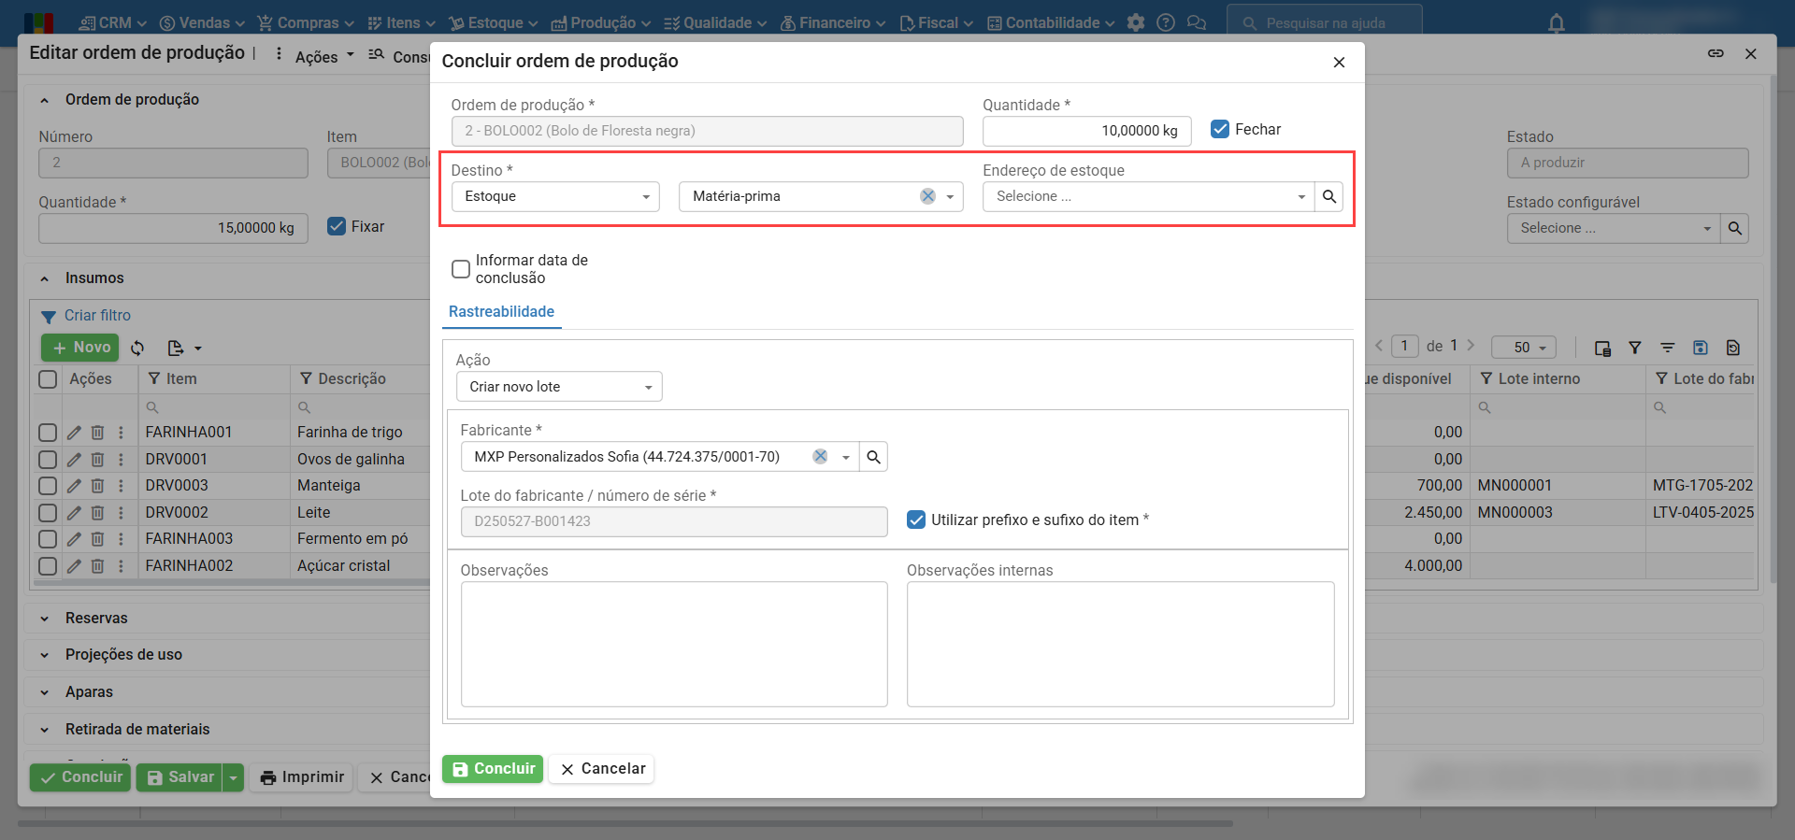Screen dimensions: 1795x840
Task: Delete the DRV0001 row
Action: tap(97, 460)
